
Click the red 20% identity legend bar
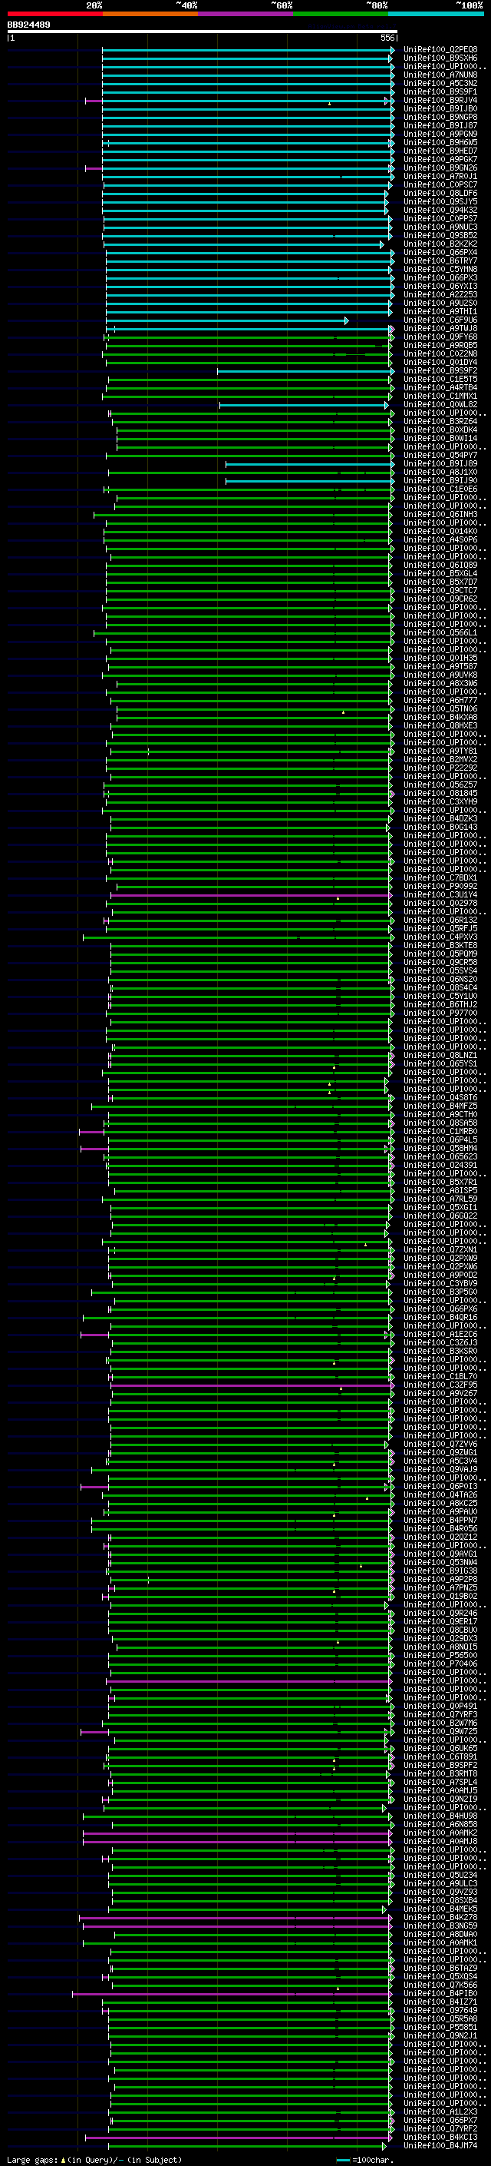tap(54, 14)
